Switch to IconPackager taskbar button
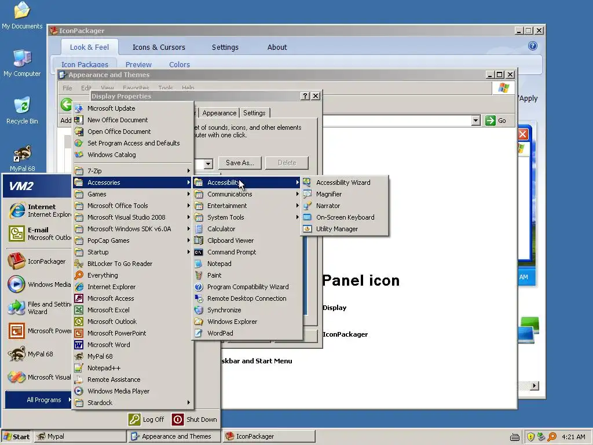 point(269,436)
